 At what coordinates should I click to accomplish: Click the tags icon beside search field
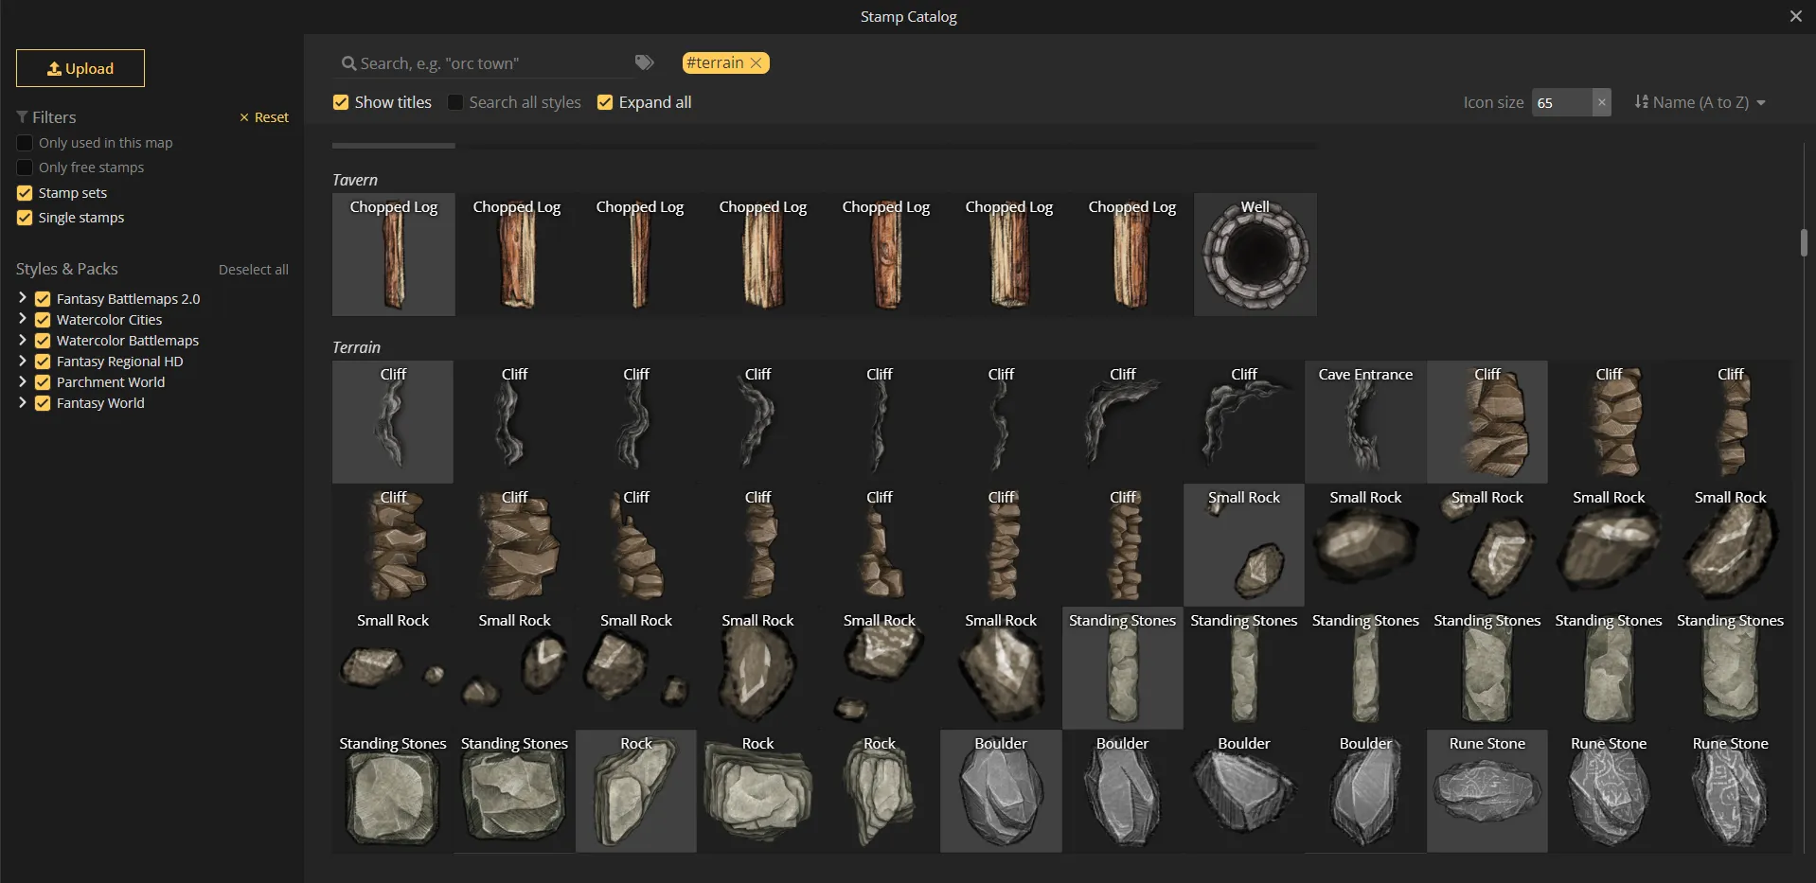(645, 62)
